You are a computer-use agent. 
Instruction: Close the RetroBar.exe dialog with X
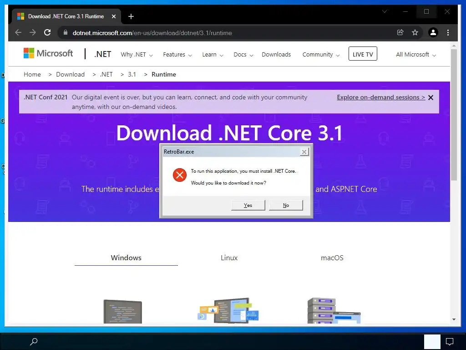point(304,152)
